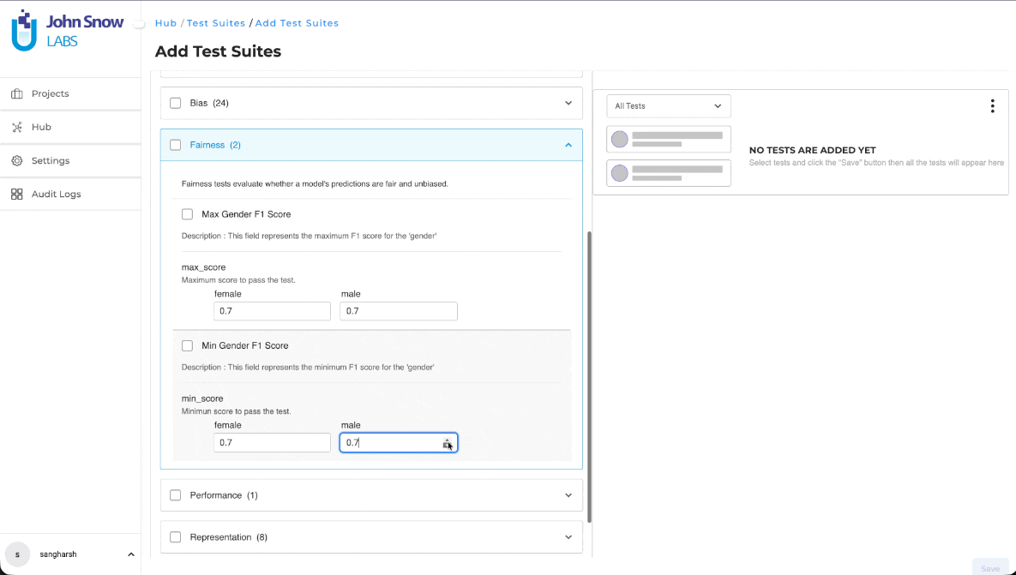Click the max_score female input field
Image resolution: width=1016 pixels, height=575 pixels.
(x=272, y=311)
